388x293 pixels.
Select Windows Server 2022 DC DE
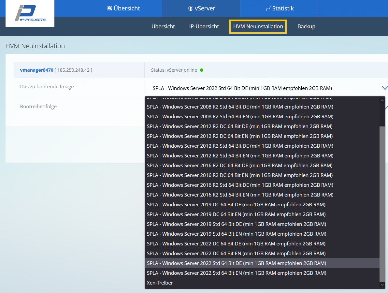pyautogui.click(x=262, y=244)
